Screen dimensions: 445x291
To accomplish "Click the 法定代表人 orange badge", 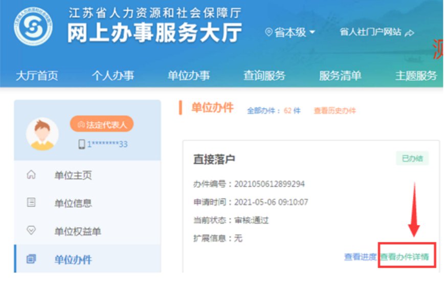I will [102, 124].
